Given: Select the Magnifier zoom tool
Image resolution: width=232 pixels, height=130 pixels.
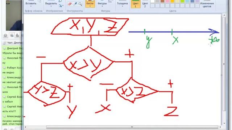Looking at the screenshot, I should pos(80,4).
